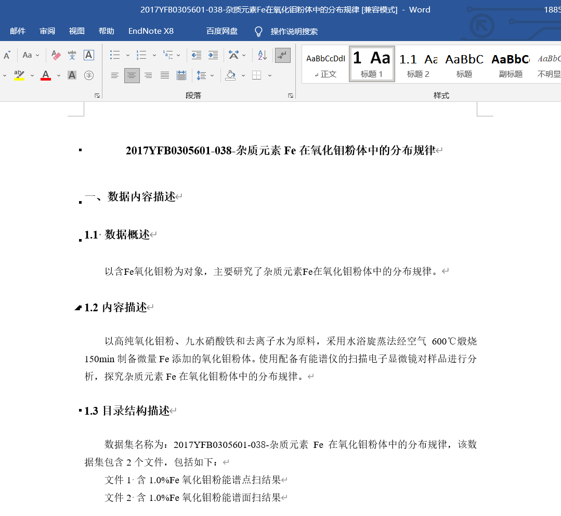Viewport: 561px width, 516px height.
Task: Click the Sort A-Z icon
Action: point(262,55)
